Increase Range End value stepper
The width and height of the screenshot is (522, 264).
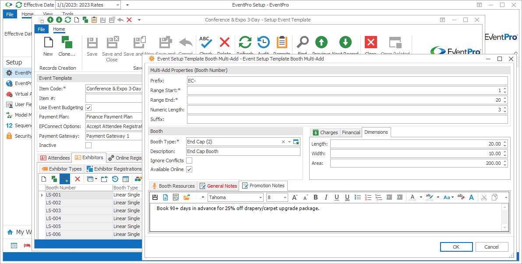coord(505,98)
